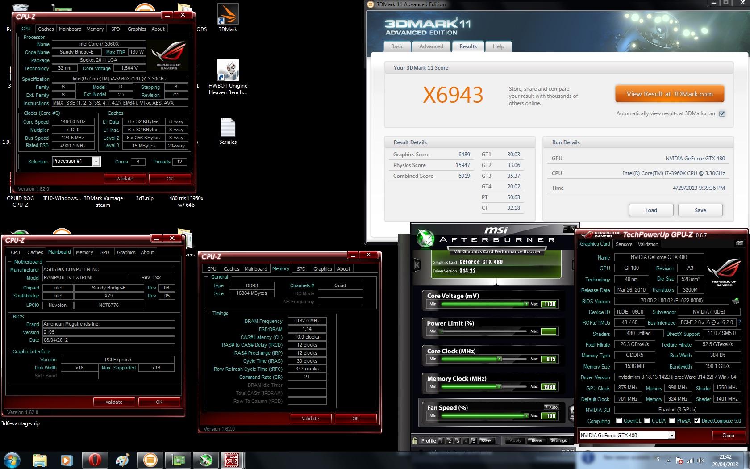Click Memory Clock value field 1980
The width and height of the screenshot is (750, 469).
point(549,387)
